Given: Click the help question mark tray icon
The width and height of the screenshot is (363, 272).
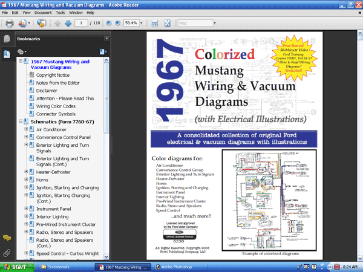Looking at the screenshot, I should click(x=314, y=267).
